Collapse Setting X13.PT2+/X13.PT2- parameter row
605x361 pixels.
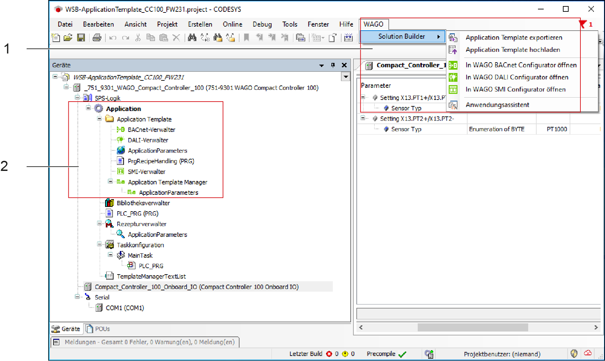363,118
